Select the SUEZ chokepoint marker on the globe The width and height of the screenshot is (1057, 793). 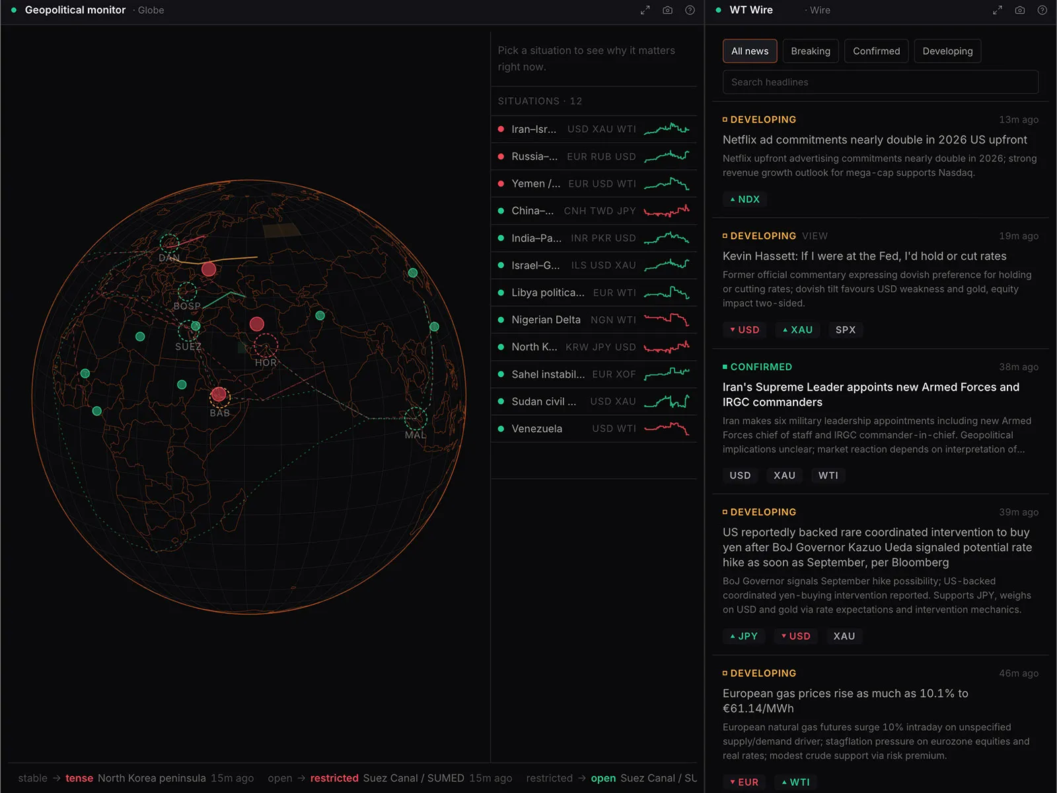tap(189, 330)
